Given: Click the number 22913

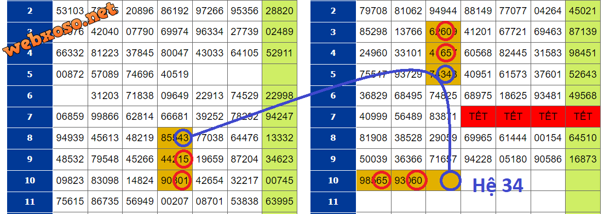Looking at the screenshot, I should coord(210,95).
